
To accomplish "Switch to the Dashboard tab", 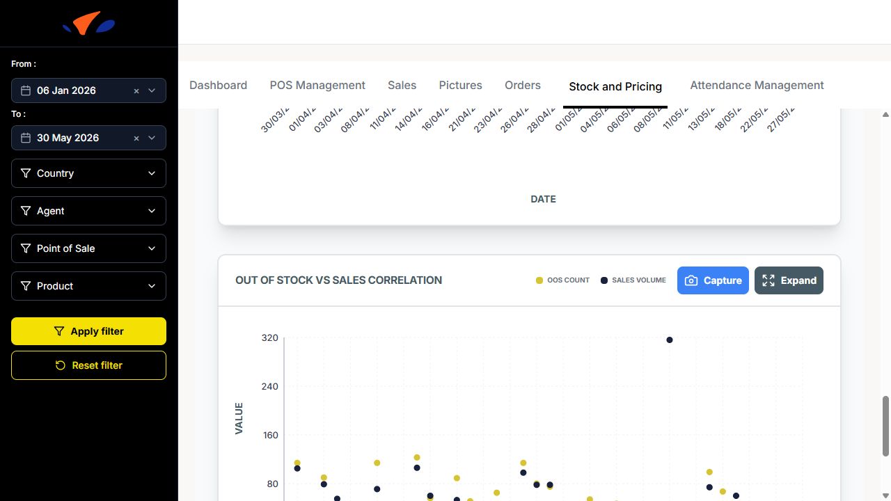I will [218, 85].
